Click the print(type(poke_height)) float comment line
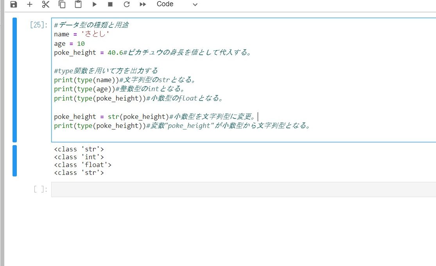Image resolution: width=436 pixels, height=266 pixels. (138, 98)
